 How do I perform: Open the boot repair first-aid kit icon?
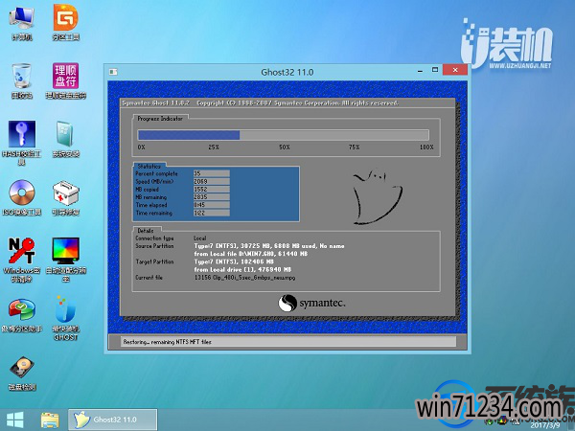tap(65, 194)
